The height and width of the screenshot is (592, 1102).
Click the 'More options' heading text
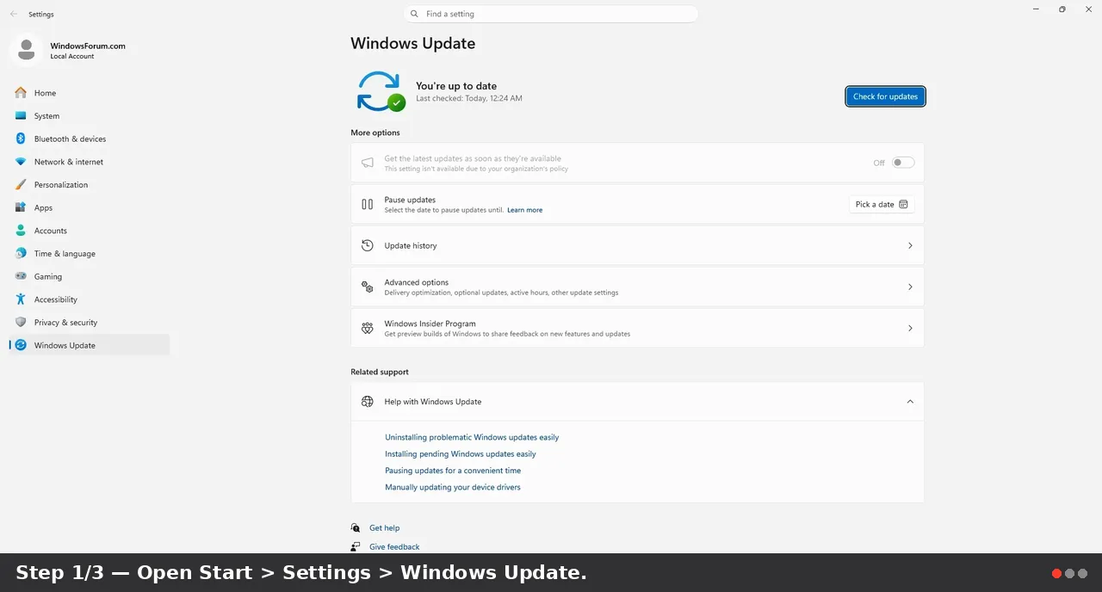tap(375, 133)
